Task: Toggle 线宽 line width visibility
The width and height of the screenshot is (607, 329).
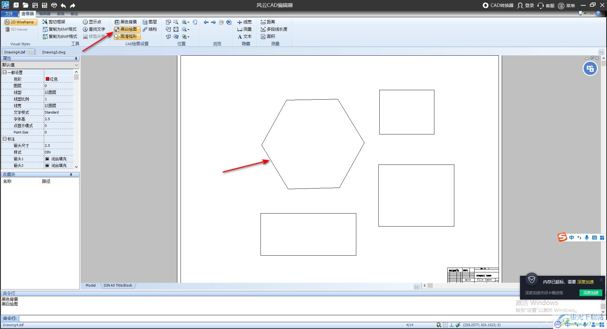Action: 244,22
